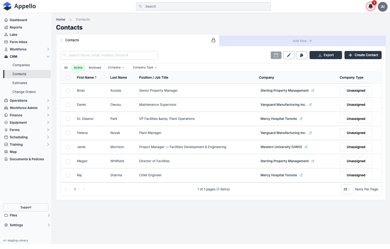Screen dimensions: 390x249
Task: Click the AI user avatar
Action: pyautogui.click(x=383, y=7)
